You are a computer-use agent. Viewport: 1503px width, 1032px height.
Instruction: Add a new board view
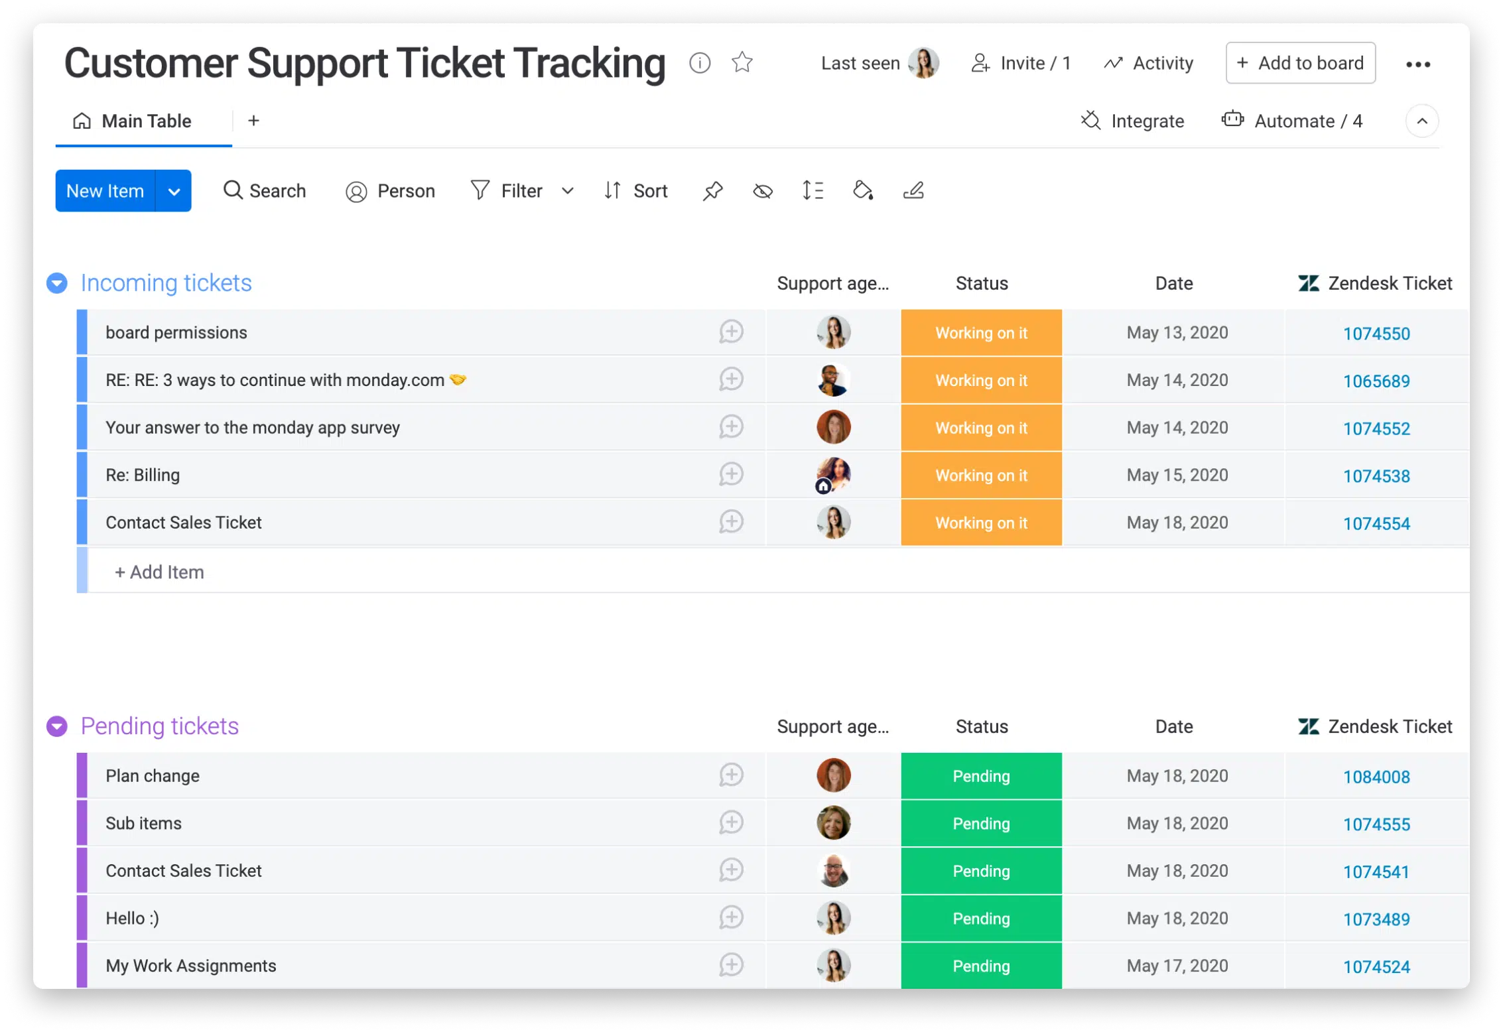253,121
